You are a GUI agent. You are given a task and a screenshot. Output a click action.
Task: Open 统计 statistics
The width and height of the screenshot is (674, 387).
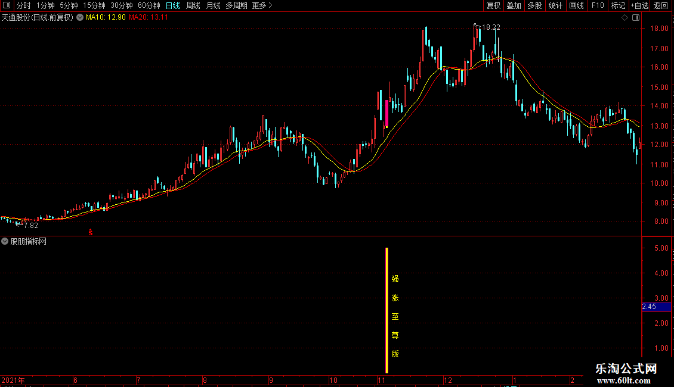point(555,5)
